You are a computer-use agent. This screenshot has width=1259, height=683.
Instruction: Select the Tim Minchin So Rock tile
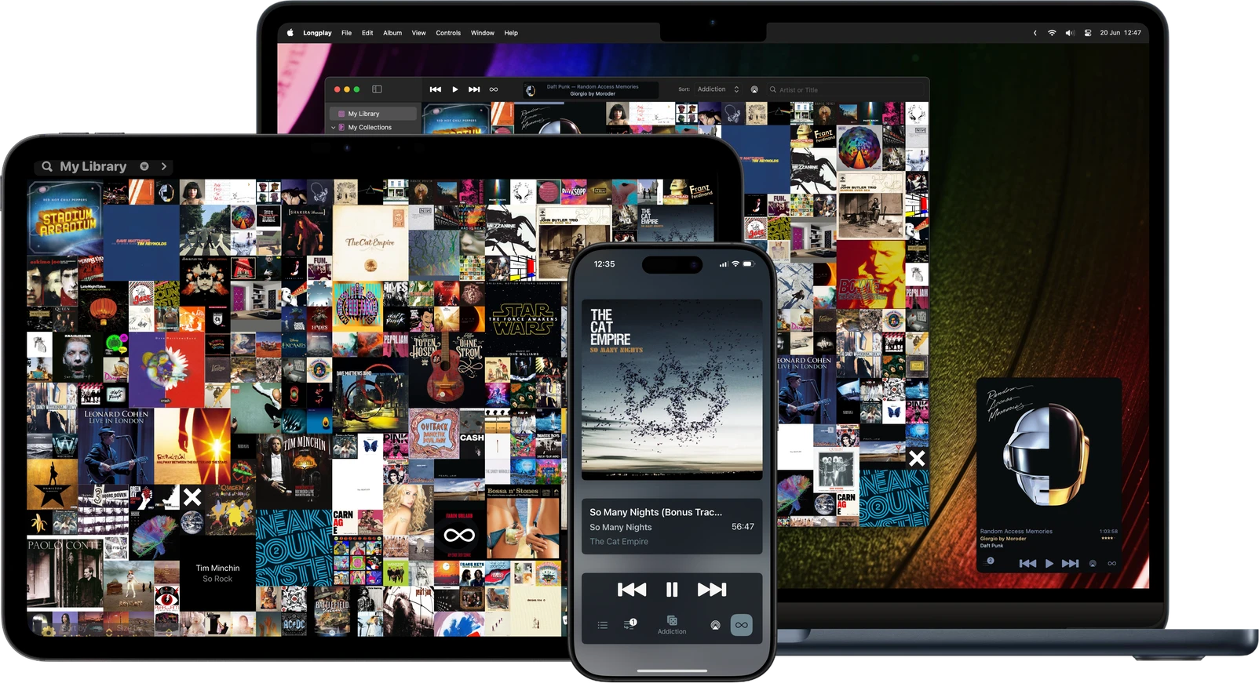(217, 573)
